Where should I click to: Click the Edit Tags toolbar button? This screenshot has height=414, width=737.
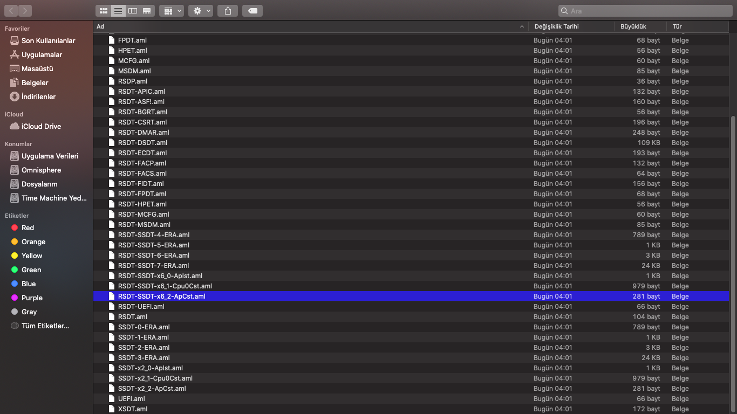[253, 11]
